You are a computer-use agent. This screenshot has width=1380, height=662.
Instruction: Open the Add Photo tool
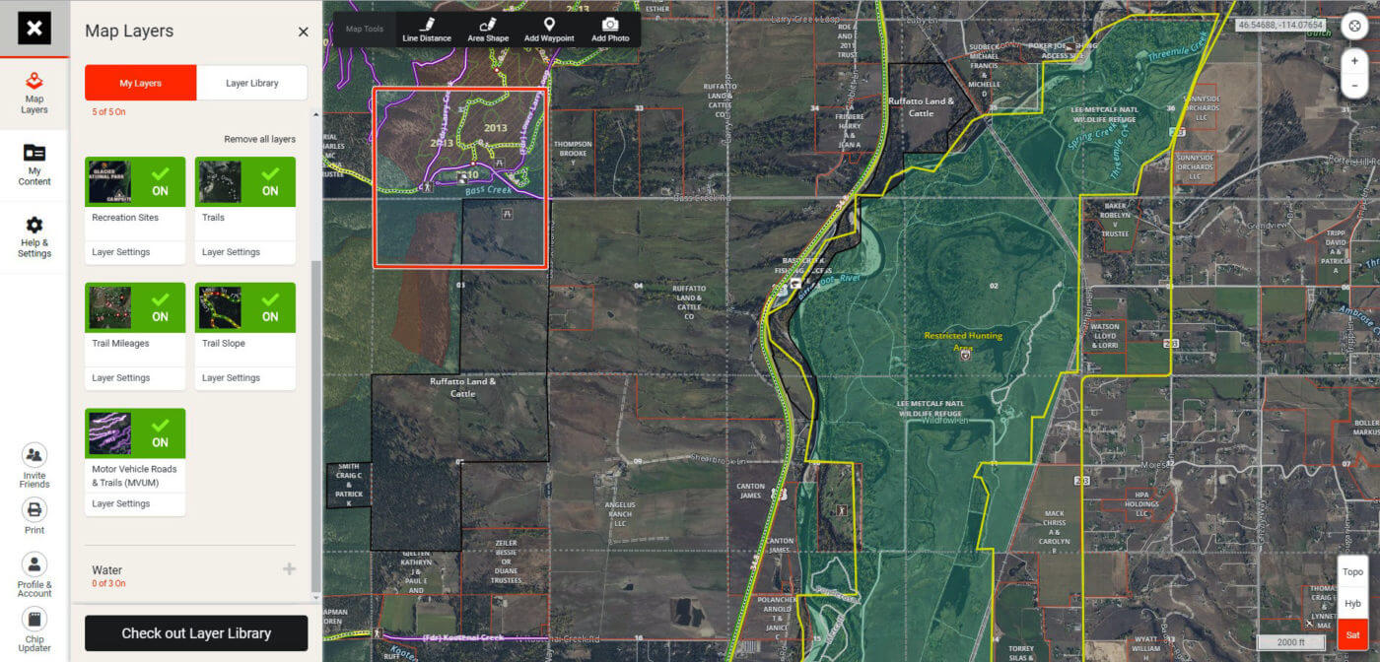tap(610, 30)
